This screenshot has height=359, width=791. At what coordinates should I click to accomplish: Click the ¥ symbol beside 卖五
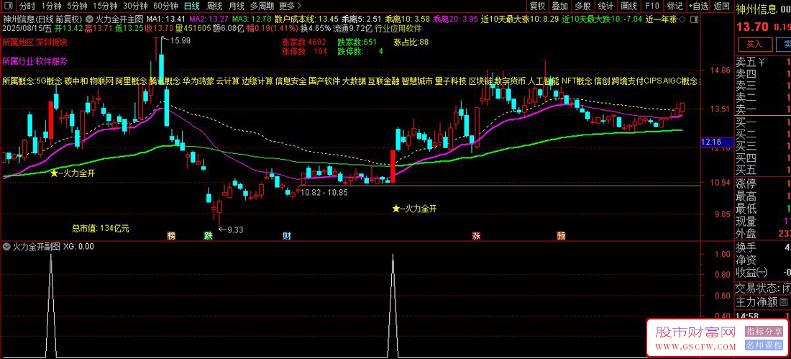tap(762, 63)
